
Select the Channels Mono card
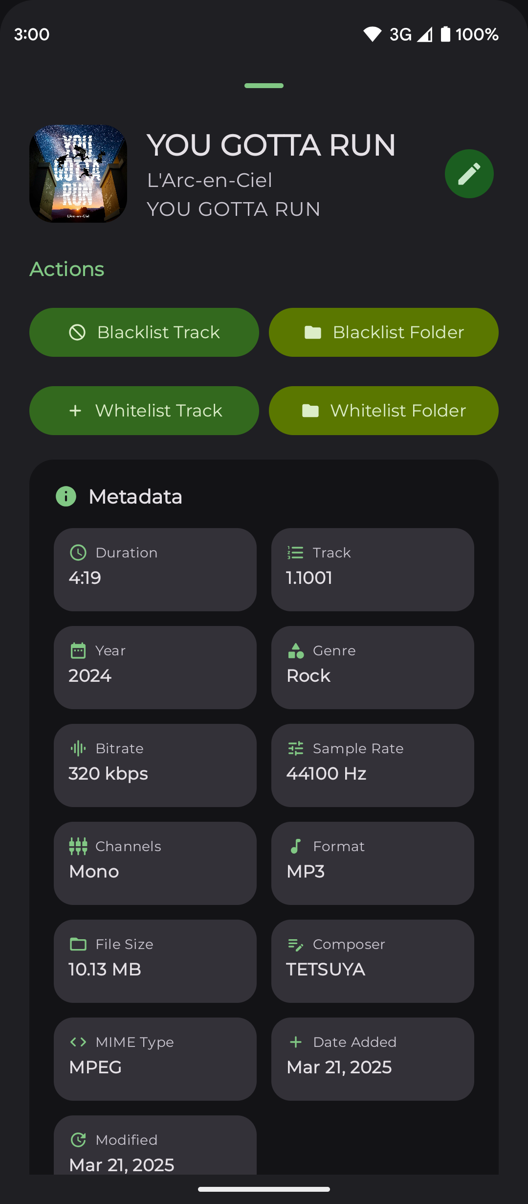pos(155,863)
